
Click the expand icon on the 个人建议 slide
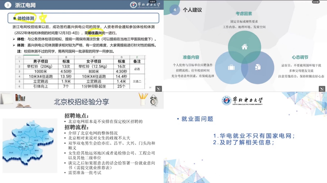coord(322,89)
